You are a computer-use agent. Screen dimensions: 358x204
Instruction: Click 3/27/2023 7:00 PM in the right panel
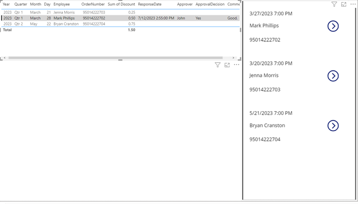pyautogui.click(x=271, y=13)
